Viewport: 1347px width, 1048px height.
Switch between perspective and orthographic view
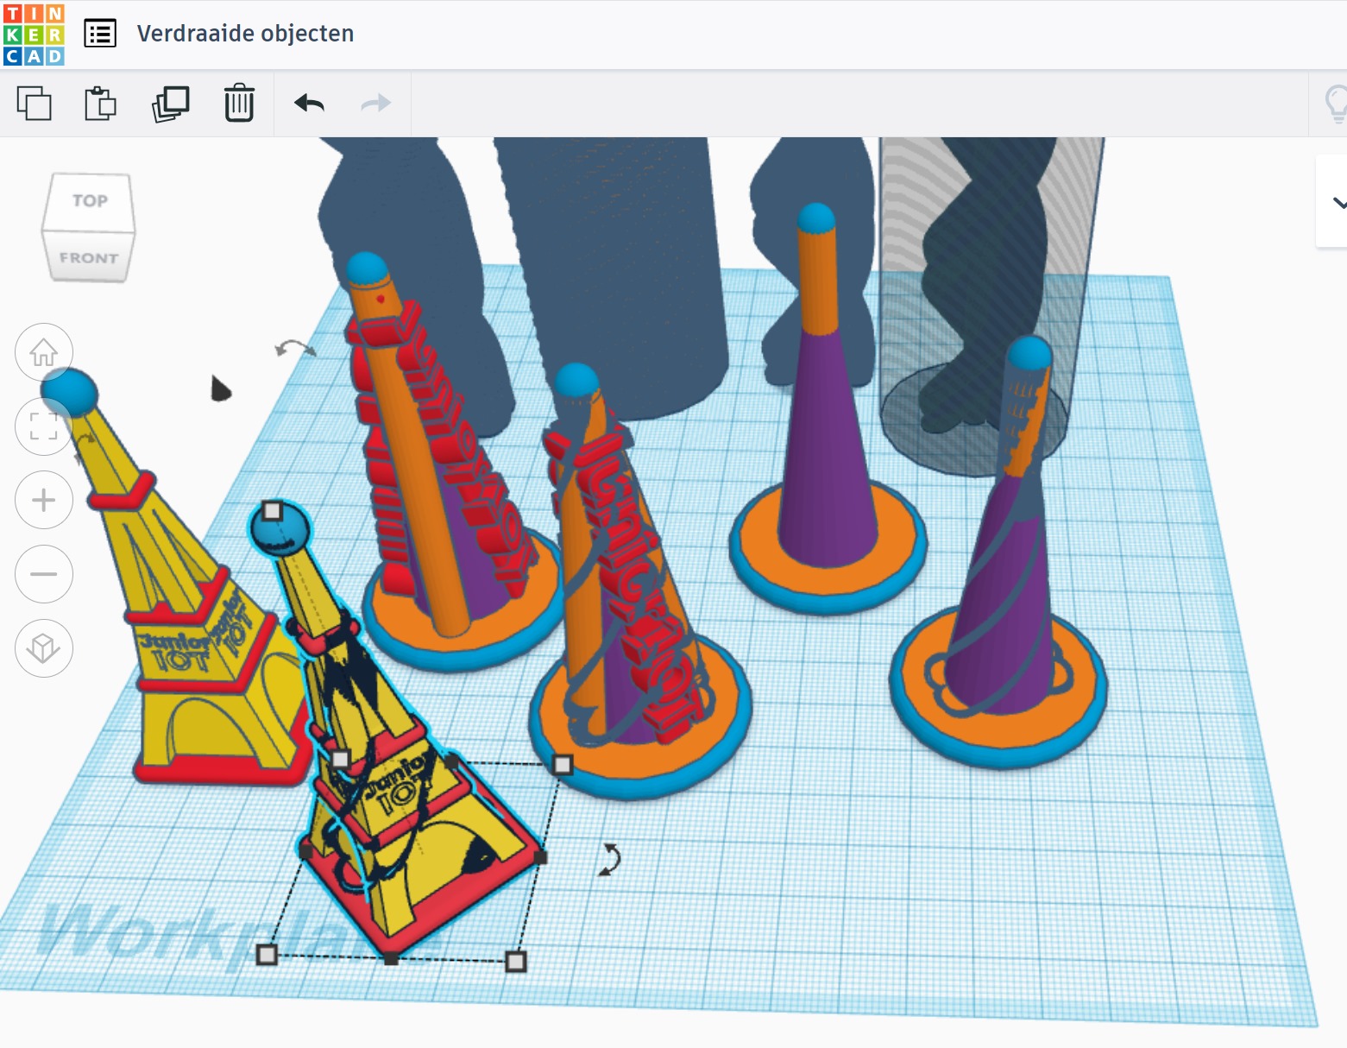pyautogui.click(x=44, y=648)
